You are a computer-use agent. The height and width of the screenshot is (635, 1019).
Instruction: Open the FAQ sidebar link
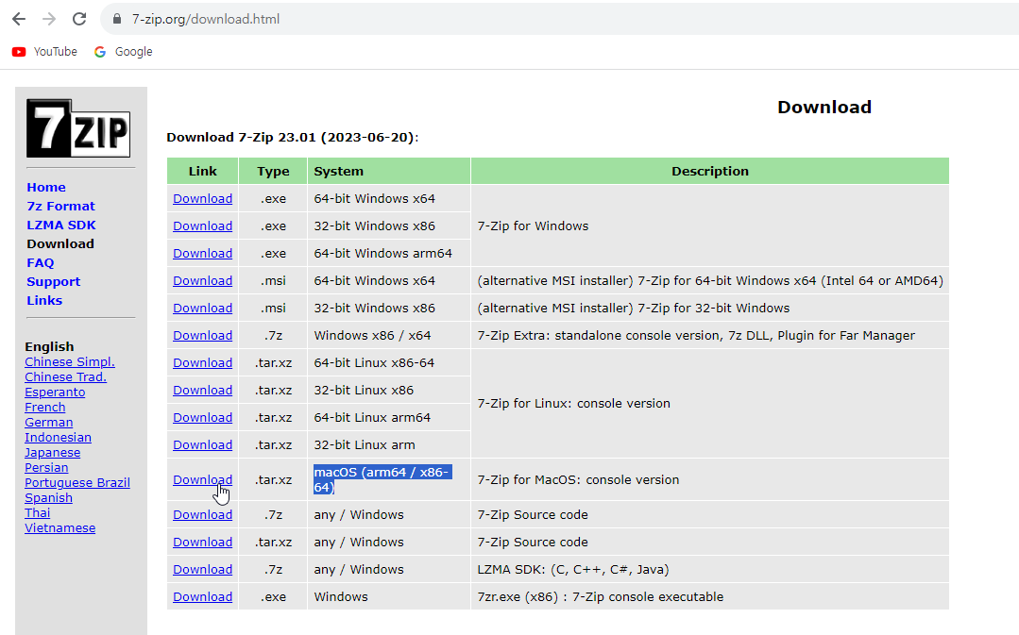(41, 262)
